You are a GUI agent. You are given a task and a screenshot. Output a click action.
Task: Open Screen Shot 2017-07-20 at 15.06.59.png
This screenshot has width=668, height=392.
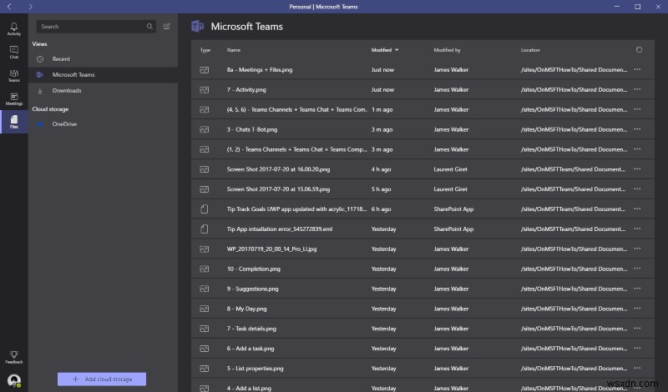(278, 189)
